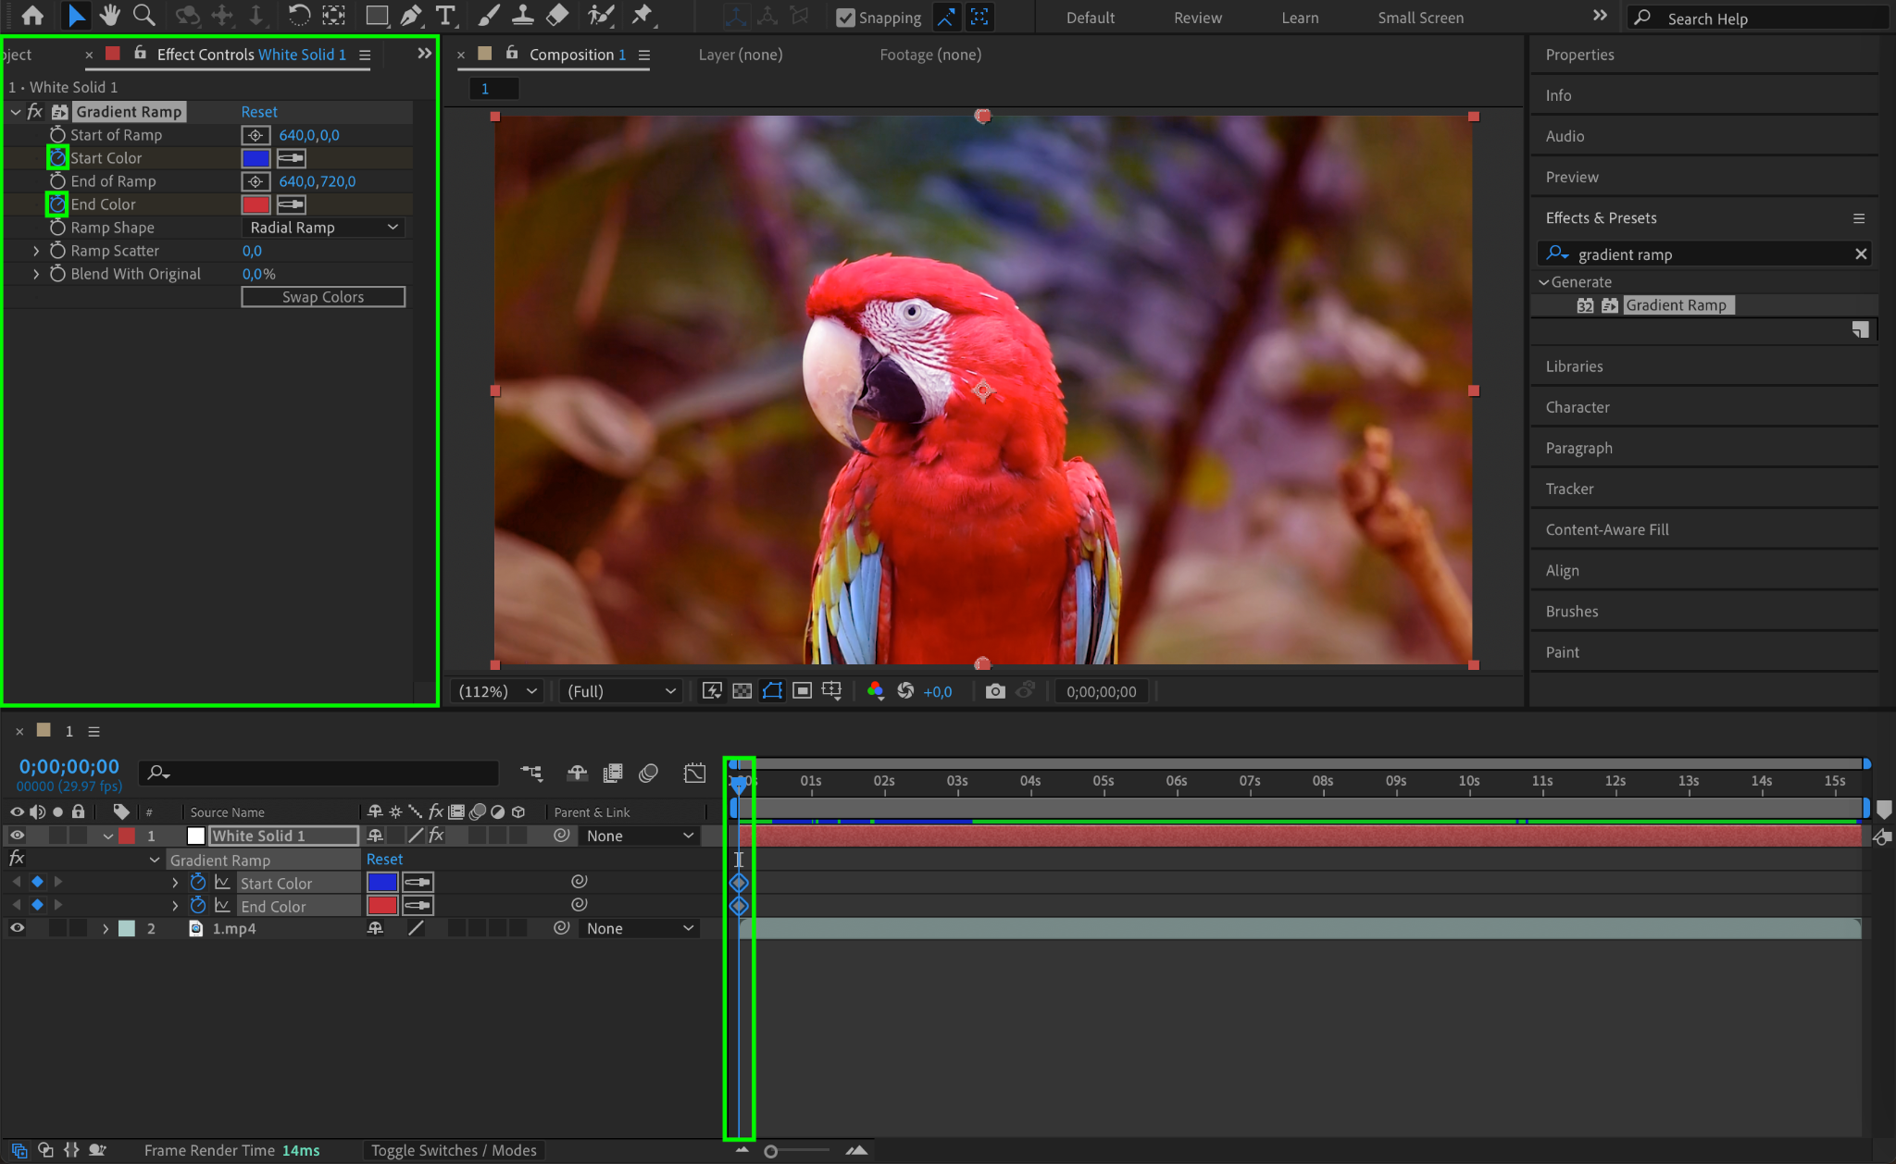The image size is (1896, 1164).
Task: Click the red End Color swatch
Action: pos(256,204)
